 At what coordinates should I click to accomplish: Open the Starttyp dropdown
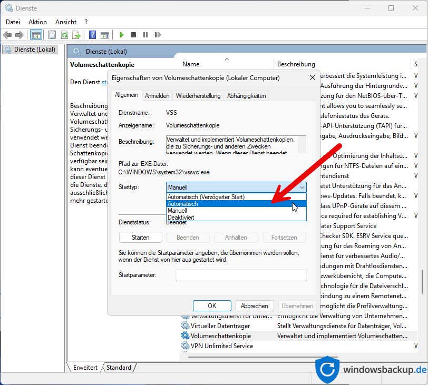coord(301,187)
